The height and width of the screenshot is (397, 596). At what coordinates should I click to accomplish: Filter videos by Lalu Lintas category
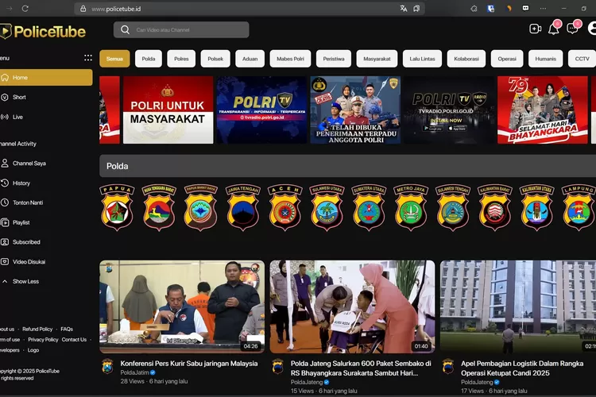click(x=421, y=59)
